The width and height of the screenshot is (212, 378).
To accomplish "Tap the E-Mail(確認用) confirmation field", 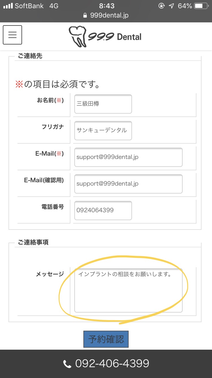I will (x=128, y=184).
